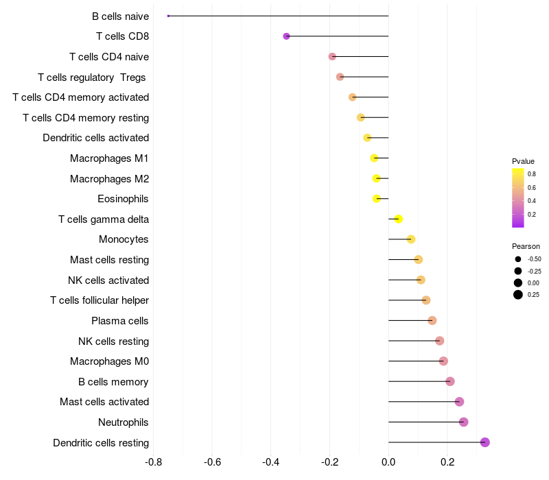Click the Pvalue color gradient bar
This screenshot has width=549, height=480.
click(518, 197)
